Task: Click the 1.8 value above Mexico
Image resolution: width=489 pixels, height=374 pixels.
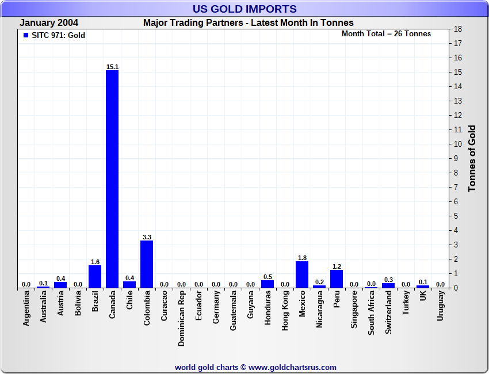Action: [x=302, y=258]
